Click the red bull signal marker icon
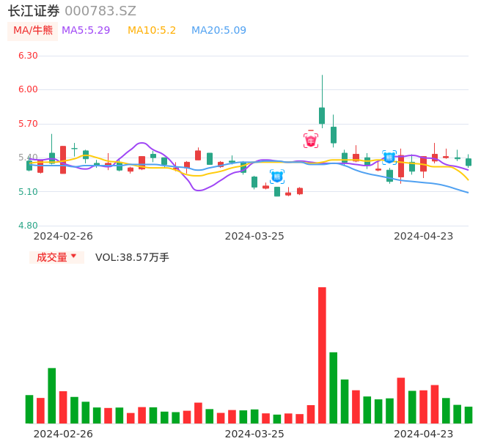 (x=311, y=140)
